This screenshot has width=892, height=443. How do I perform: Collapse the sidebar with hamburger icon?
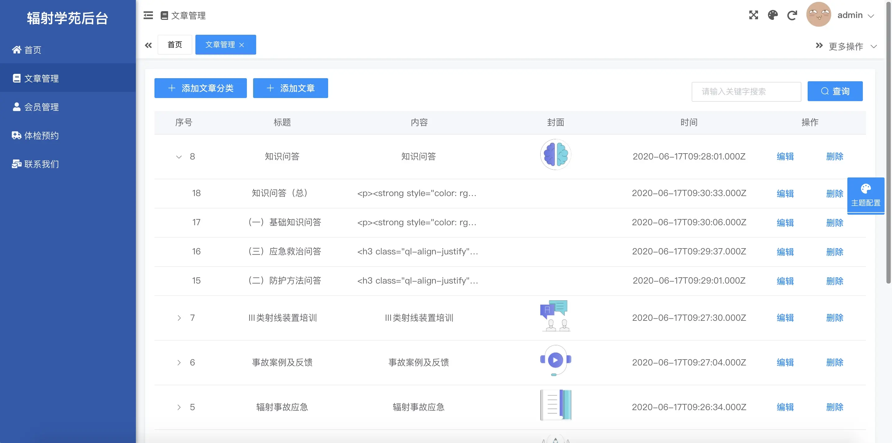point(148,15)
